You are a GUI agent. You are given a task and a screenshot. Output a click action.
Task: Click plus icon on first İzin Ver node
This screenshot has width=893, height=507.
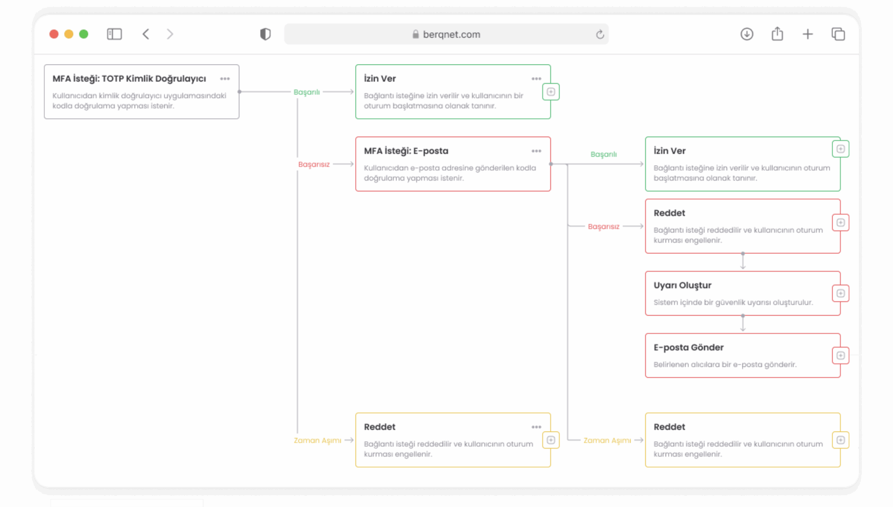[551, 92]
